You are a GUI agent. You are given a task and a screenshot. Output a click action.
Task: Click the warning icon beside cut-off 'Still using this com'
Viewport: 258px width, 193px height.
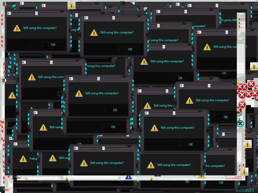(32, 77)
